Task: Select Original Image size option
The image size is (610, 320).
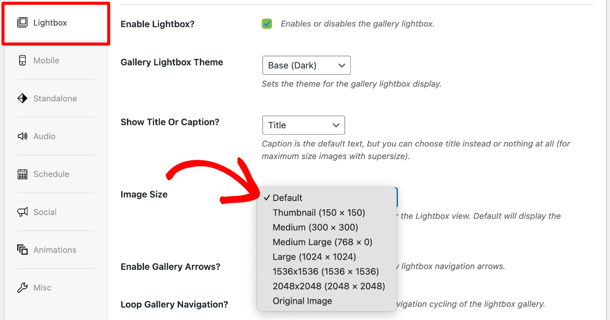Action: [x=303, y=301]
